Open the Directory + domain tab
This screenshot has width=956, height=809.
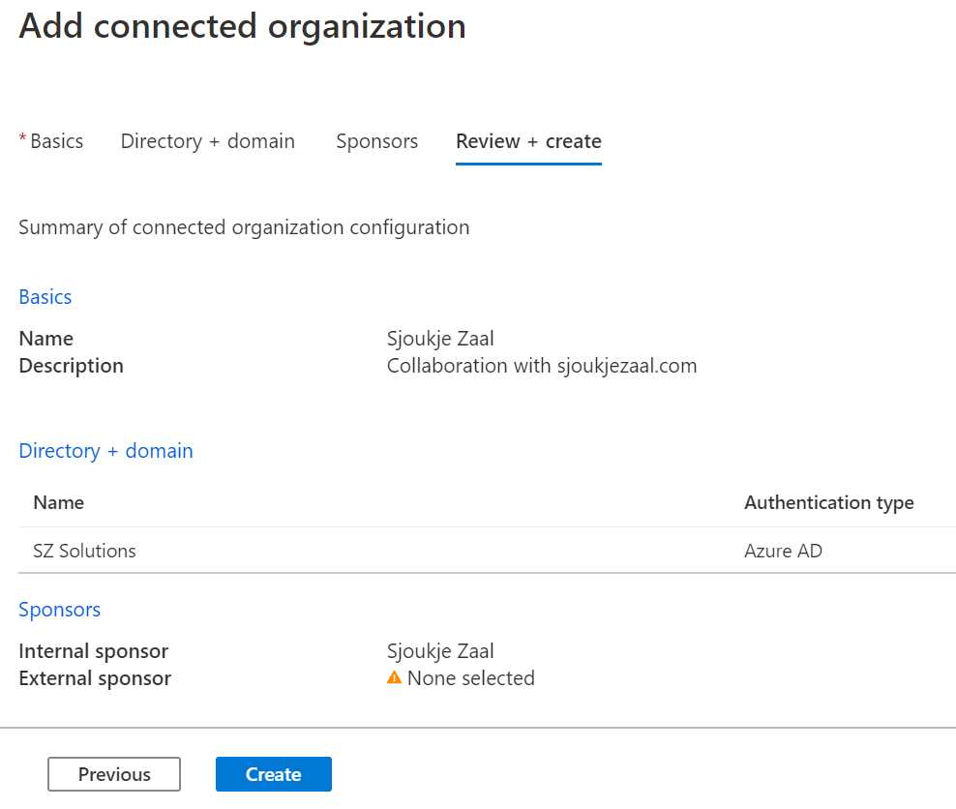[x=207, y=140]
